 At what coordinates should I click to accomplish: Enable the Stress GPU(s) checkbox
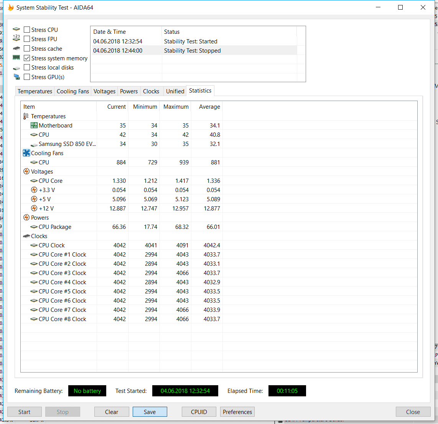(x=27, y=77)
